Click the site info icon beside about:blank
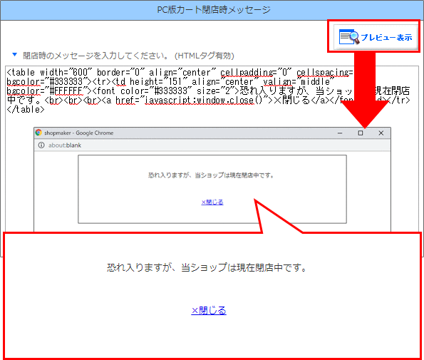This screenshot has height=360, width=424. point(41,145)
